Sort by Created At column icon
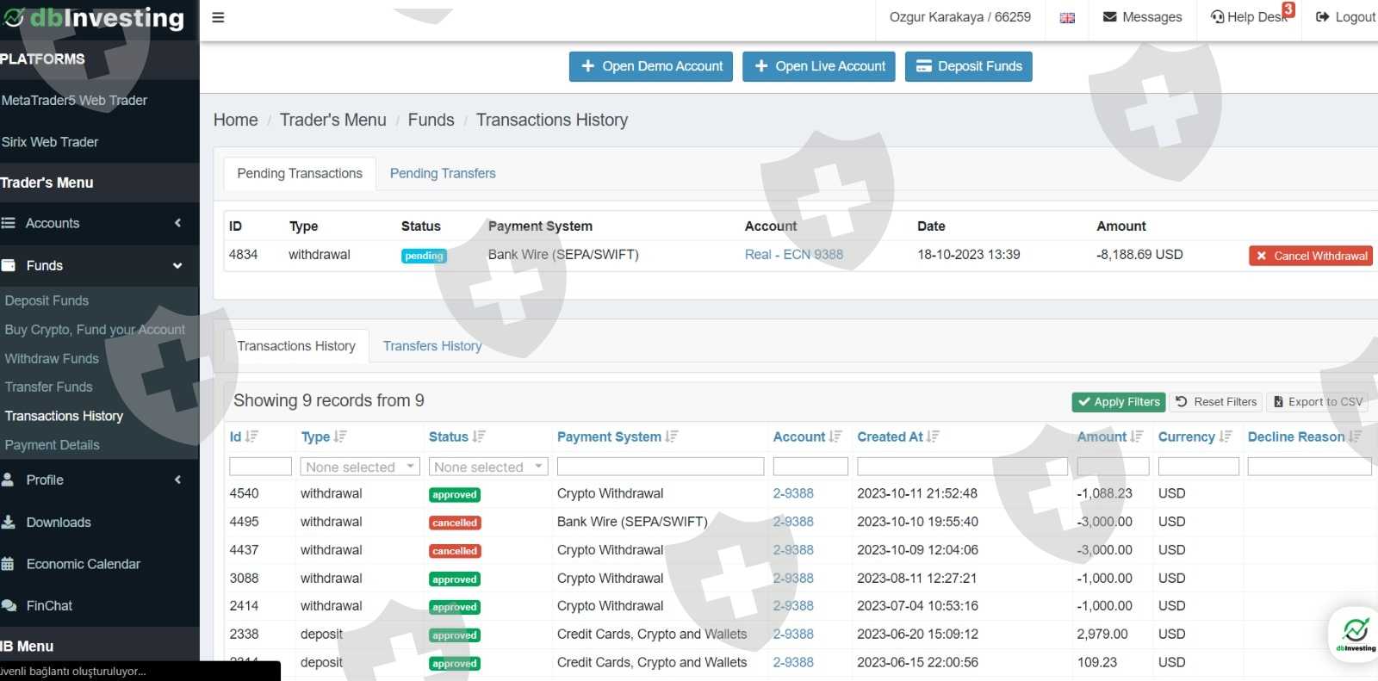 [933, 436]
